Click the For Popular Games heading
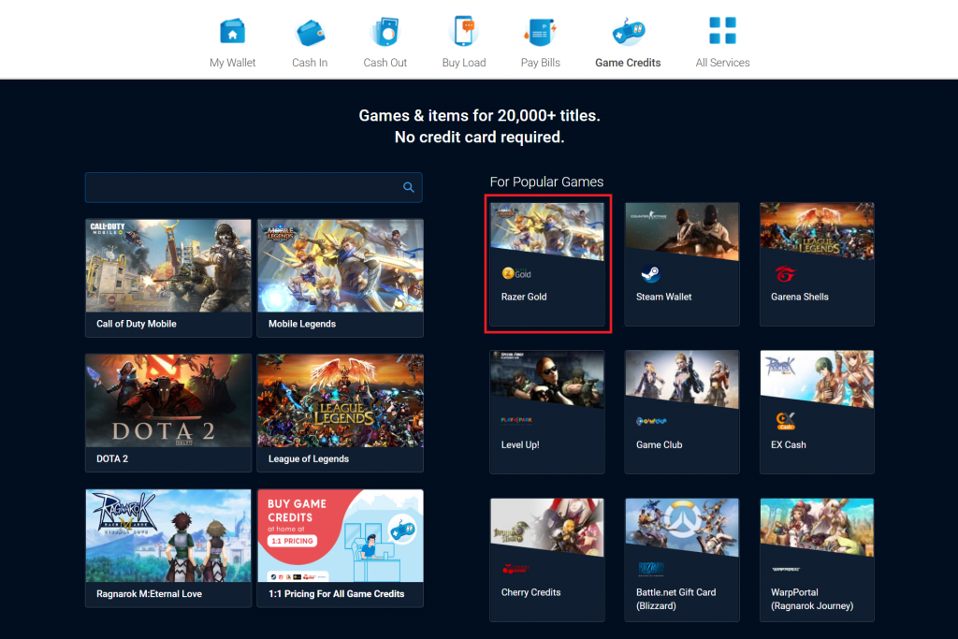The height and width of the screenshot is (639, 958). (546, 182)
